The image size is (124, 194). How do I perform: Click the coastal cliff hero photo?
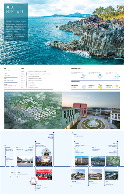point(62,32)
